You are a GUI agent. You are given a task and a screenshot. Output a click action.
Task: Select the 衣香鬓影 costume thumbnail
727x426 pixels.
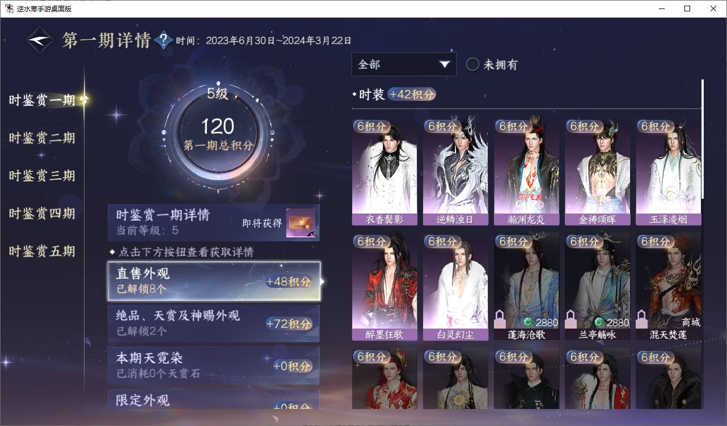(384, 172)
